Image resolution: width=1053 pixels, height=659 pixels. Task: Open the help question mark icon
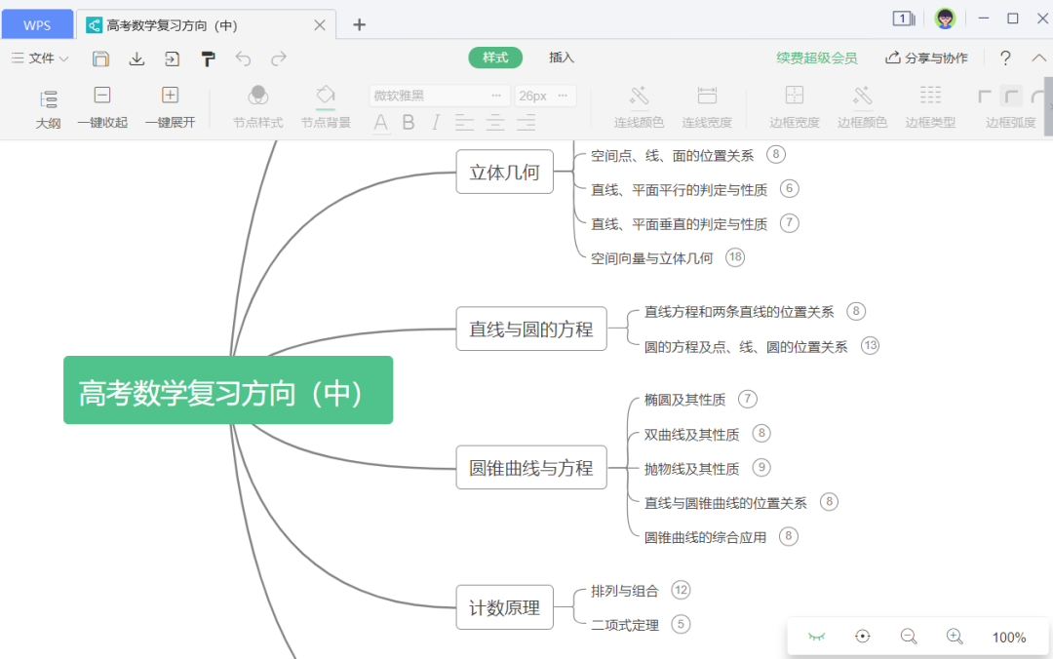(x=1005, y=58)
